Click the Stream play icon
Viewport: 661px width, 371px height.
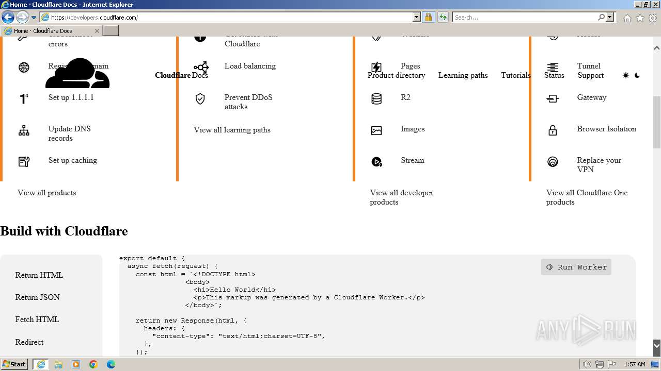(376, 162)
